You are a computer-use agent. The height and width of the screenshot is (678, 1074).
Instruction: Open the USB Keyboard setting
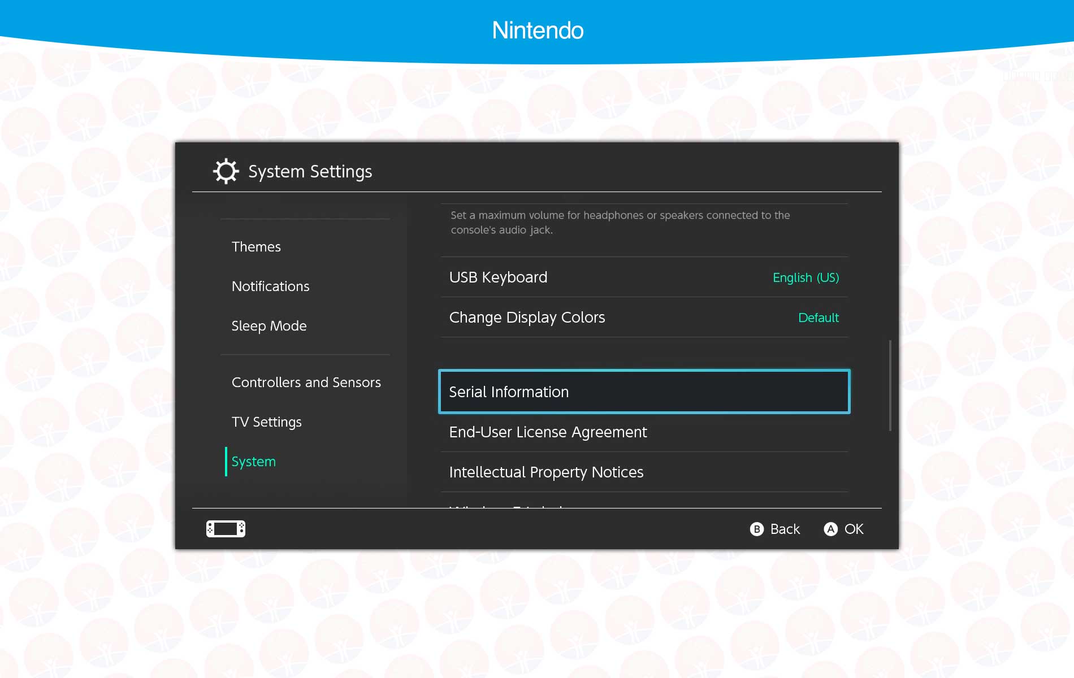click(x=644, y=277)
